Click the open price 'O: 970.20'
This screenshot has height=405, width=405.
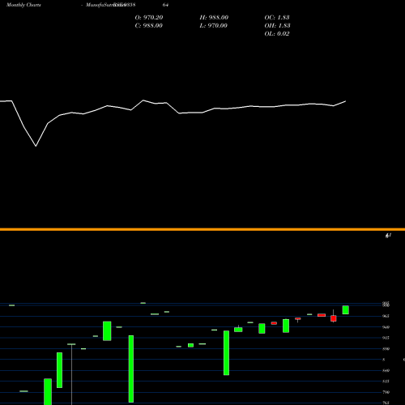tap(149, 18)
